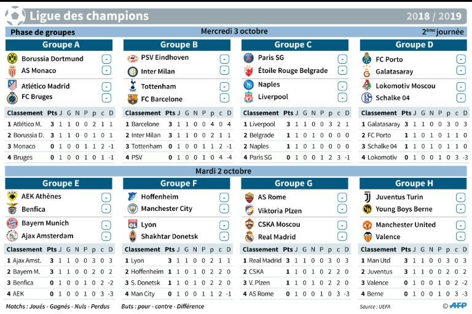The image size is (472, 314).
Task: Click the Paris SG club logo
Action: tap(248, 58)
